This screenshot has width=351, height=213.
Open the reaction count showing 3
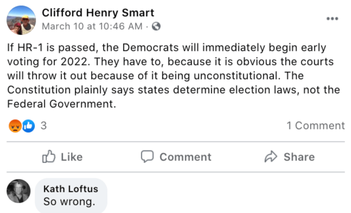(44, 126)
